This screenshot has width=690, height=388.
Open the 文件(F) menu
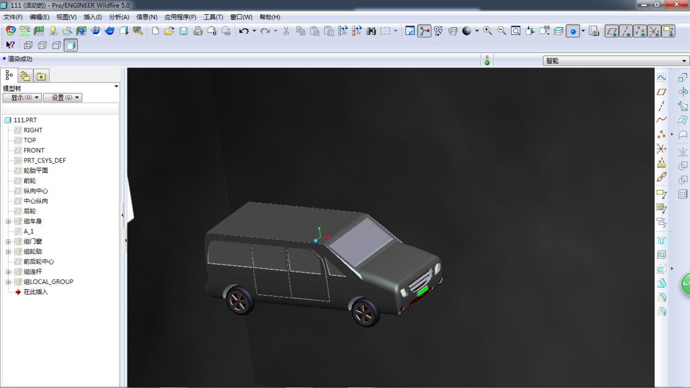(13, 17)
